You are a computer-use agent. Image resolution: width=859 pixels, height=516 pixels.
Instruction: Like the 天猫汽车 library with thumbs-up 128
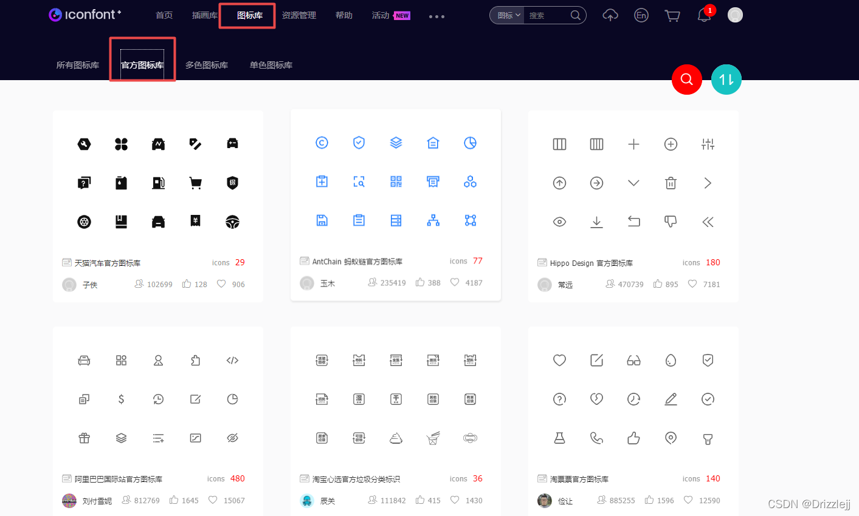195,284
